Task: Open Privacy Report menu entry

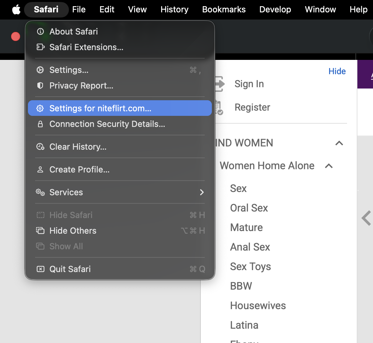Action: (x=120, y=86)
